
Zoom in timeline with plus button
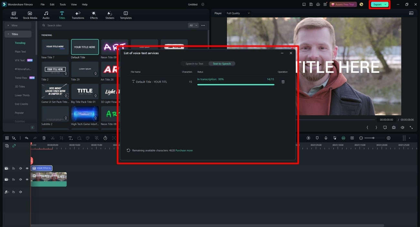coord(388,138)
